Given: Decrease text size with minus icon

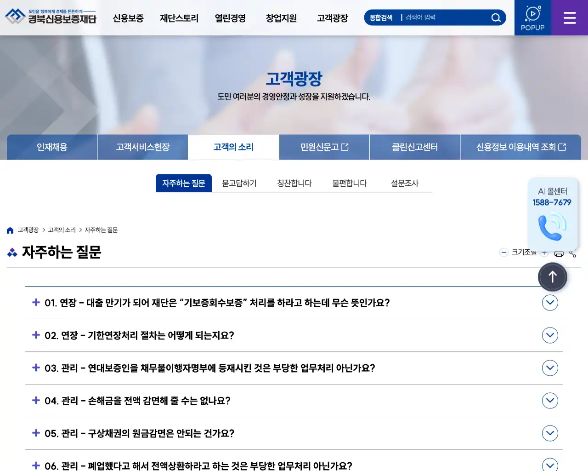Looking at the screenshot, I should click(x=504, y=252).
